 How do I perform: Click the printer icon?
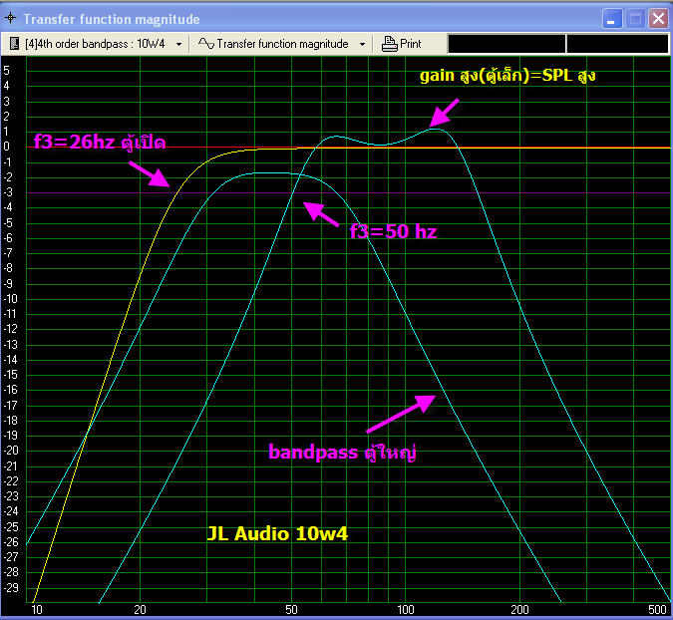389,44
